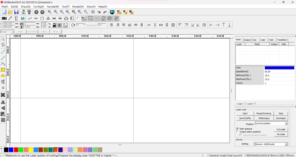296x157 pixels.
Task: Select the yellow color swatch
Action: coord(31,150)
